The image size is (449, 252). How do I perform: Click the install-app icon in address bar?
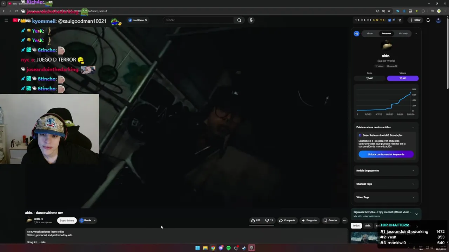(x=377, y=11)
